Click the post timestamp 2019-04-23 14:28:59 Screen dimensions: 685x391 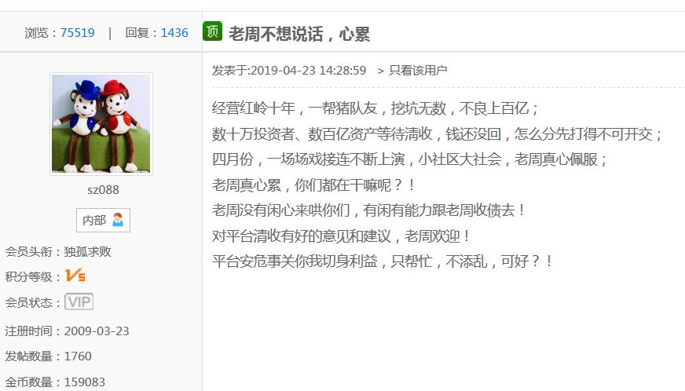[x=309, y=71]
